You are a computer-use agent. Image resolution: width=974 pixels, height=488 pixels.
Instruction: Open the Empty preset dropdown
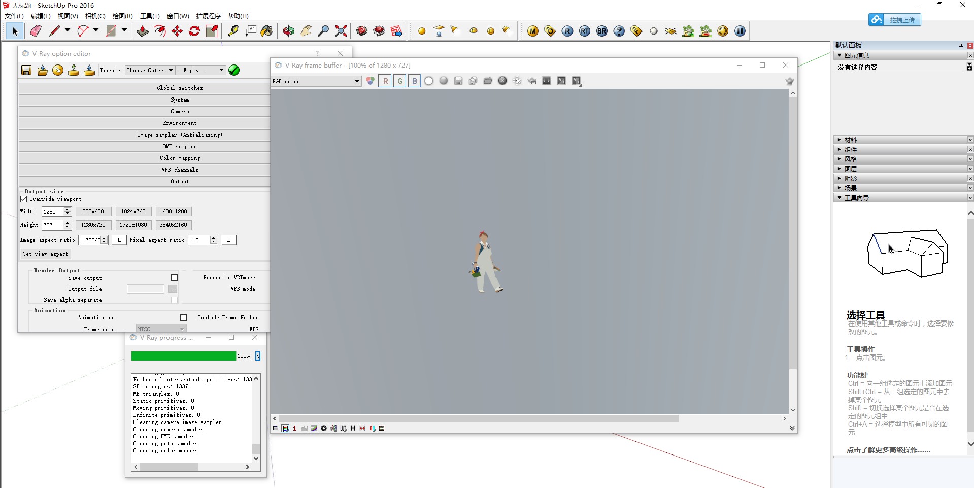coord(200,70)
